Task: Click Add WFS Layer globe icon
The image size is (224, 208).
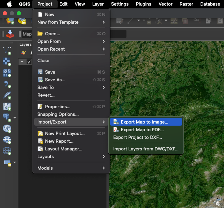Action: point(7,151)
